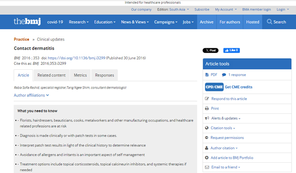Click the Get CME credits link

(x=239, y=87)
